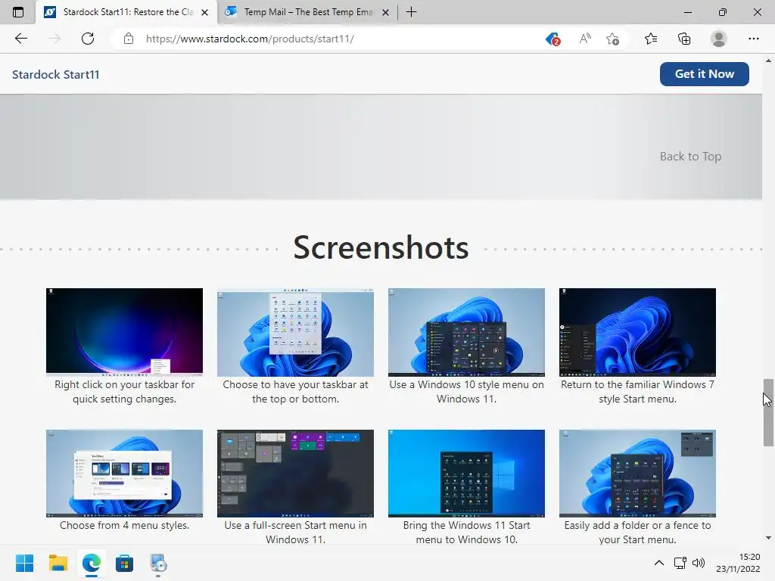
Task: Click the Get it Now button
Action: [705, 74]
